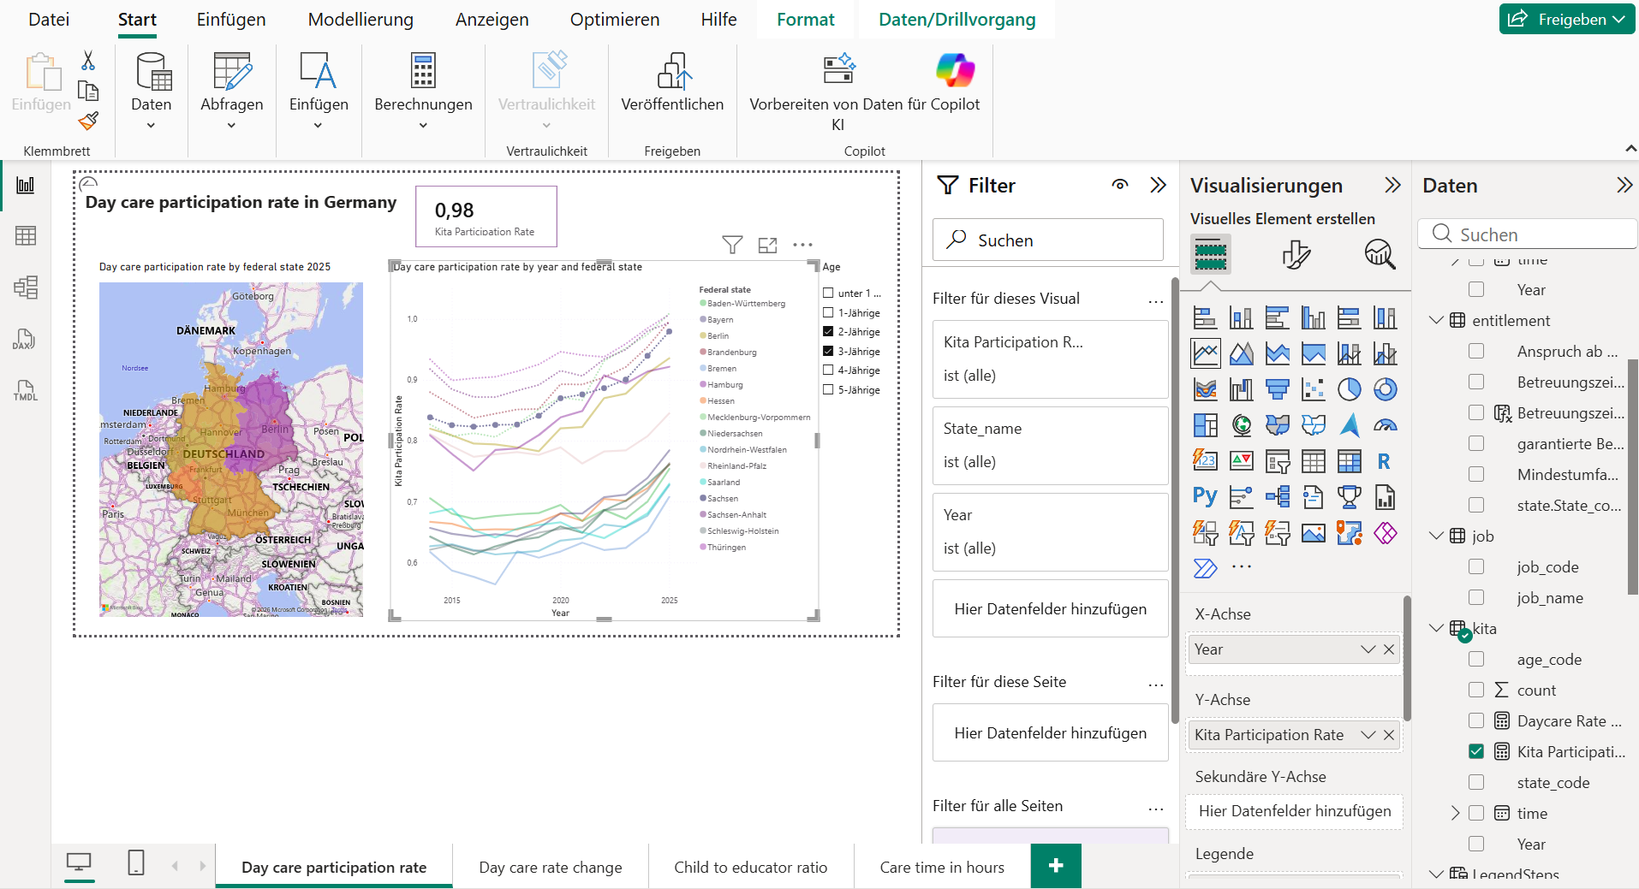Collapse the Visualisierungen pane
Image resolution: width=1639 pixels, height=889 pixels.
click(1393, 185)
